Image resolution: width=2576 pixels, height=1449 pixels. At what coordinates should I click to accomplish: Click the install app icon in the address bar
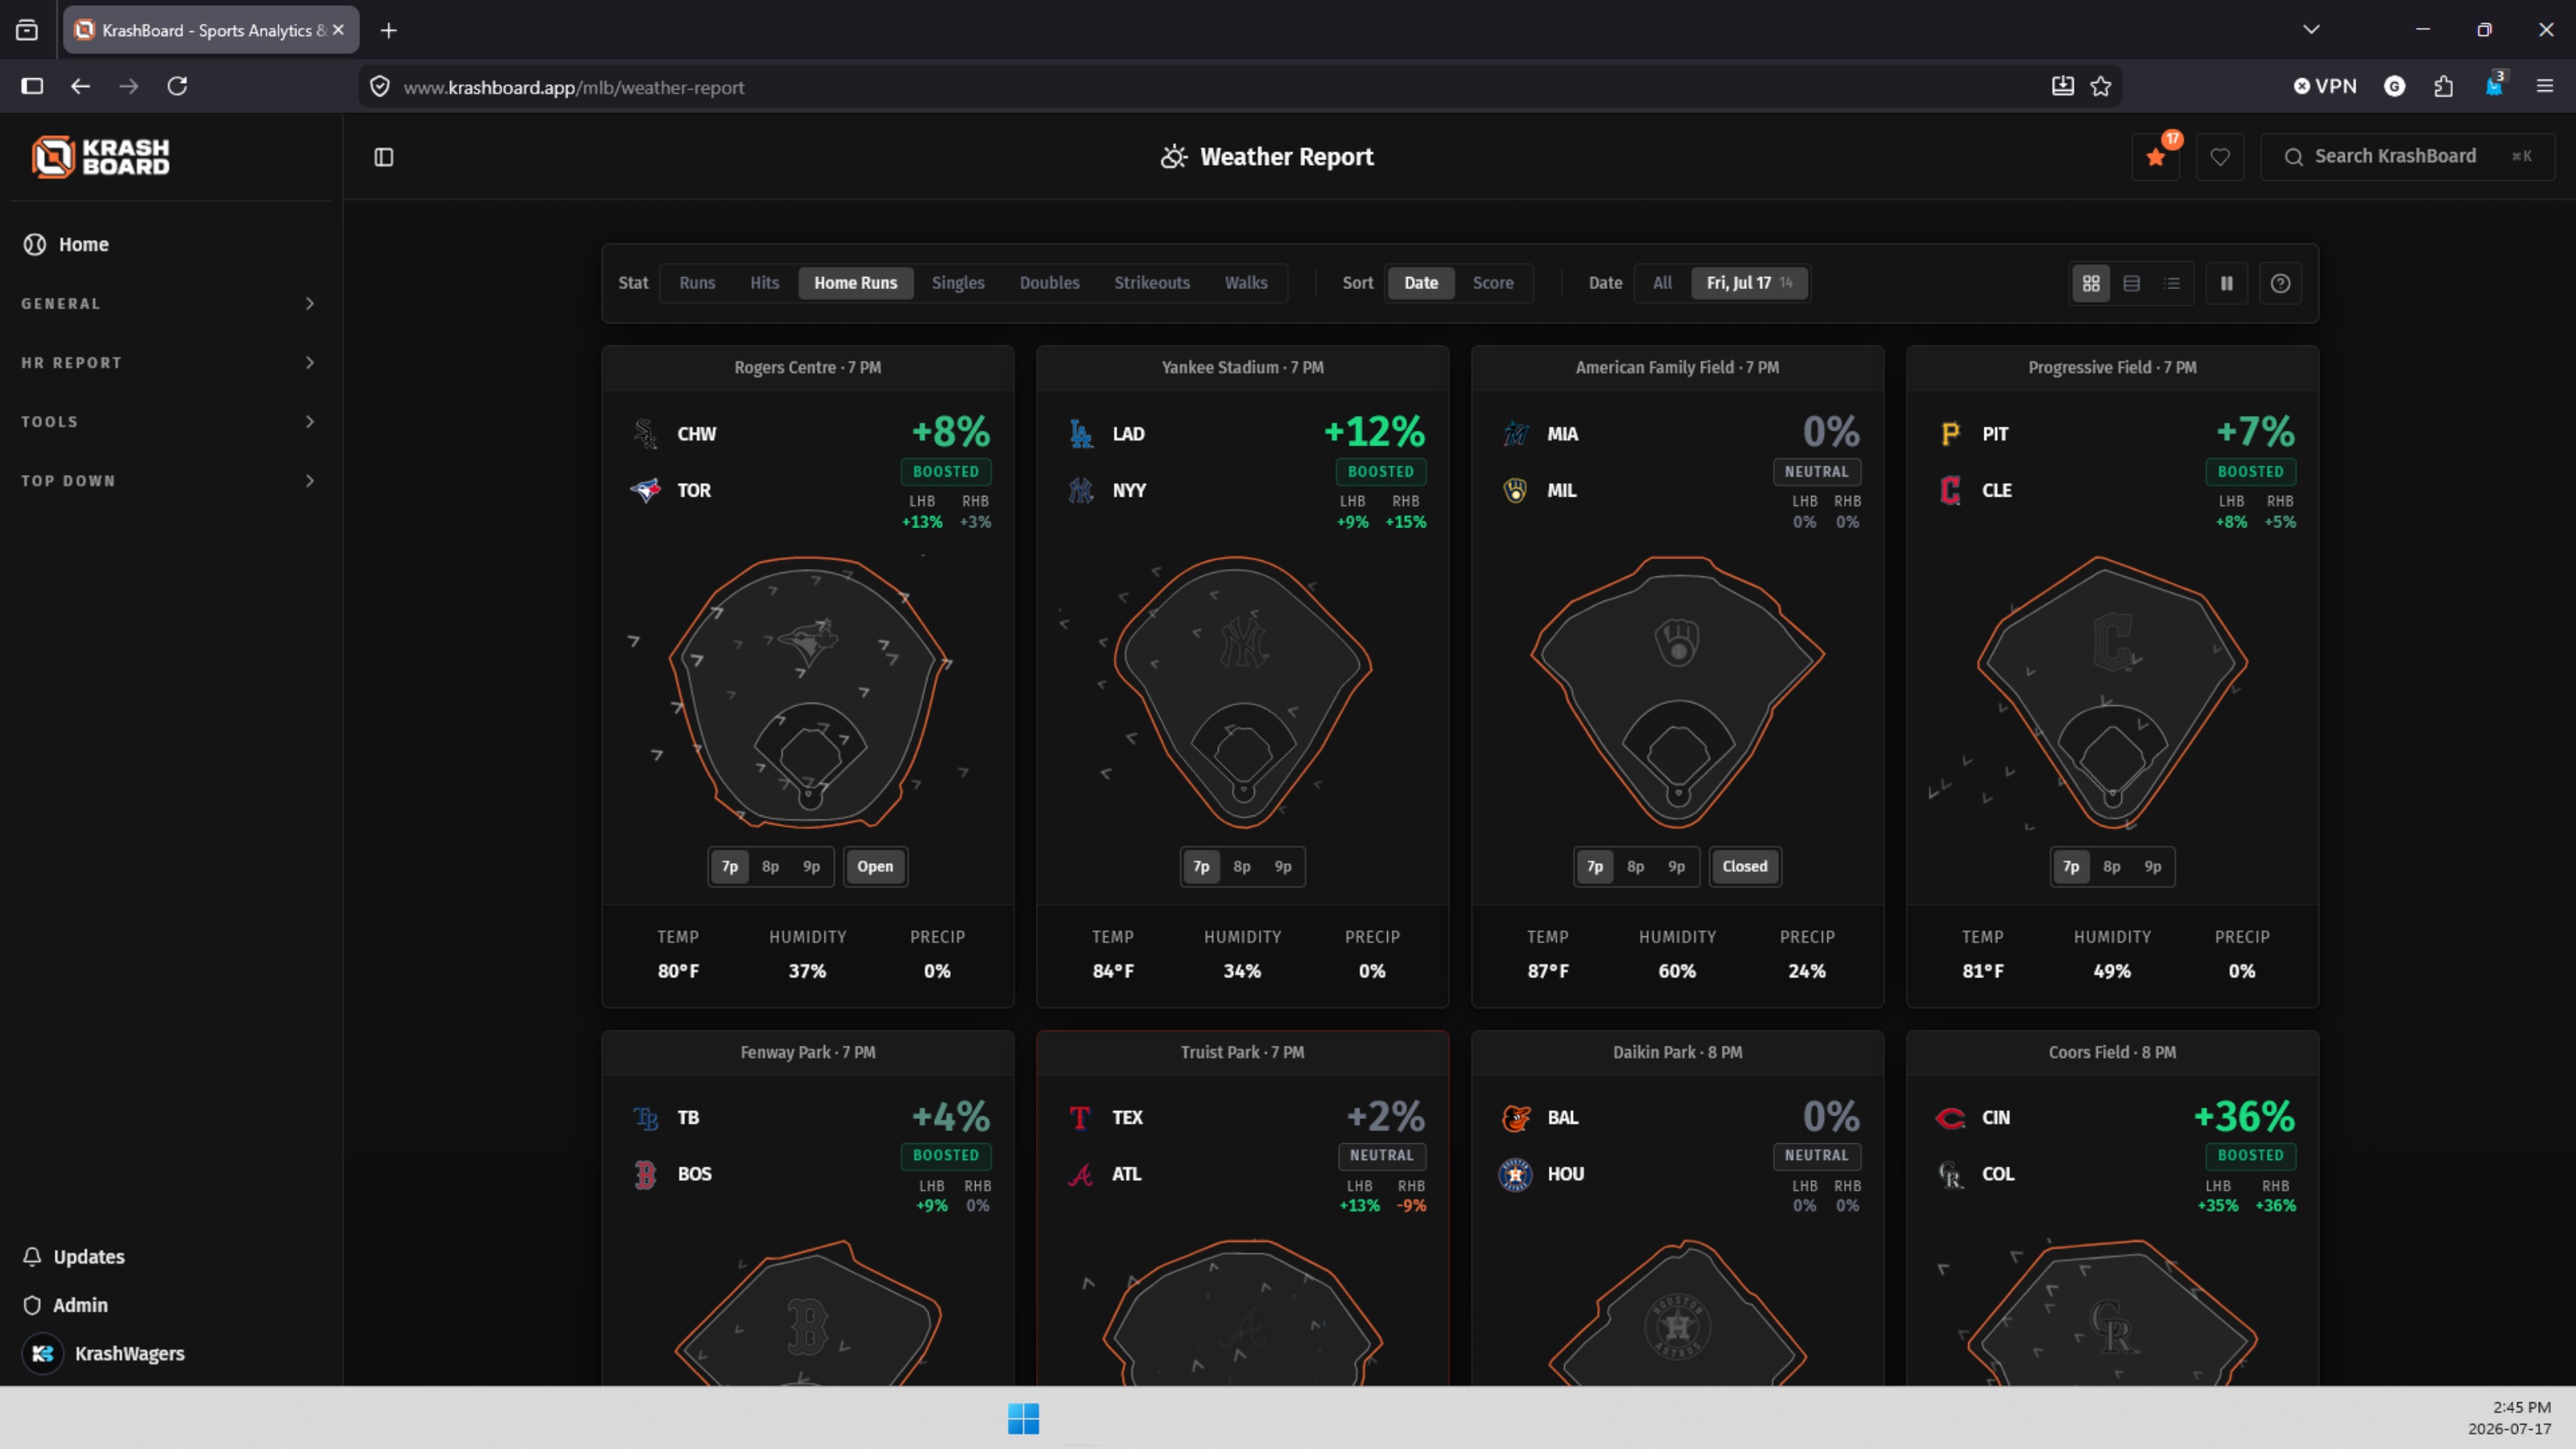tap(2063, 86)
